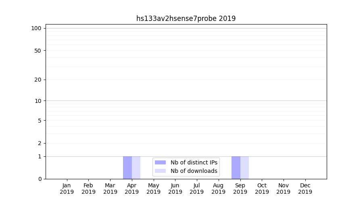Click the Dec 2019 x-axis label

(305, 189)
